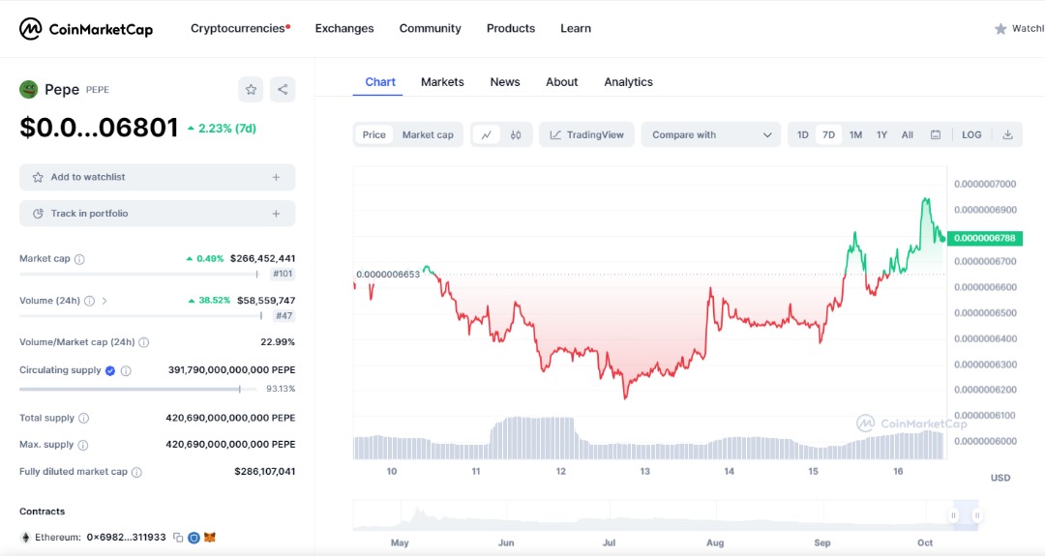Toggle LOG scale on chart
This screenshot has height=556, width=1045.
pos(971,134)
